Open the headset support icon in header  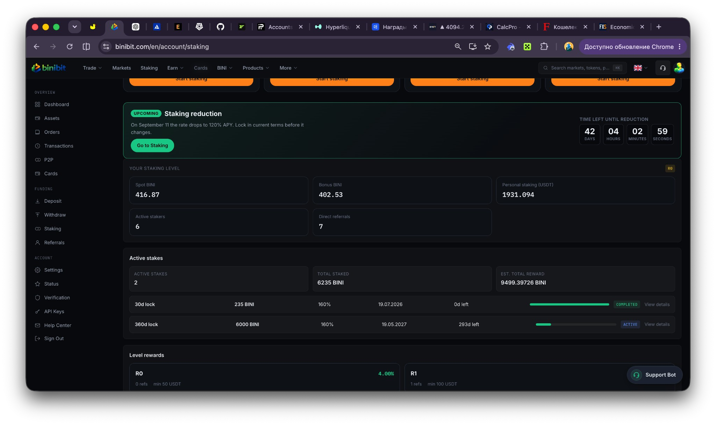663,68
